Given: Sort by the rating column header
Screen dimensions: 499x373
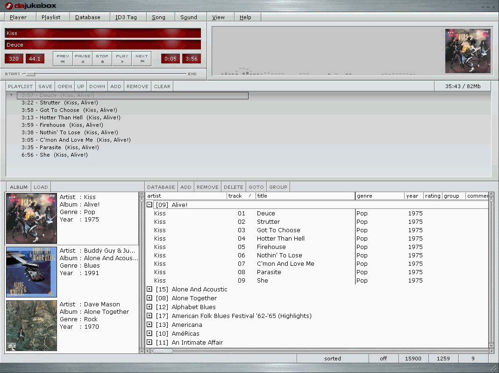Looking at the screenshot, I should [433, 196].
